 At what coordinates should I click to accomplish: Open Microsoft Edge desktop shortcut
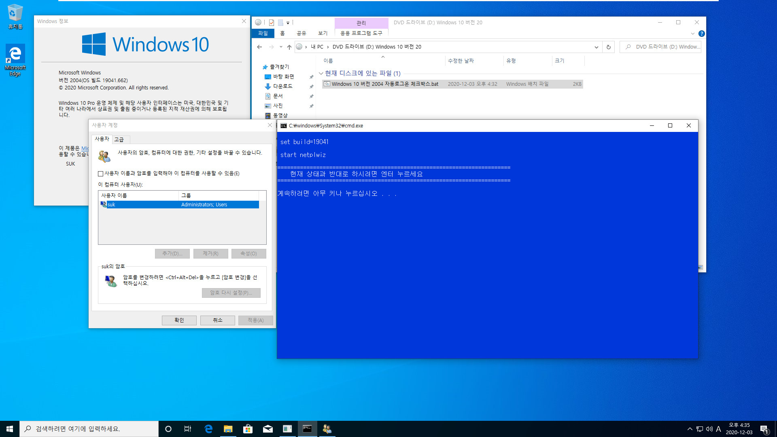coord(15,60)
